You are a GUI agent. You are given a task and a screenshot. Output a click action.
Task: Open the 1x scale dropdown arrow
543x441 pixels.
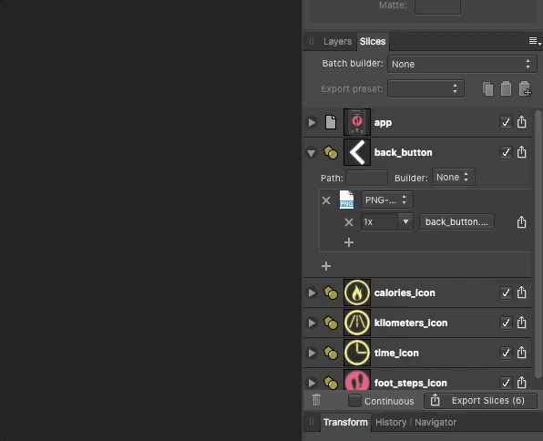(x=405, y=221)
